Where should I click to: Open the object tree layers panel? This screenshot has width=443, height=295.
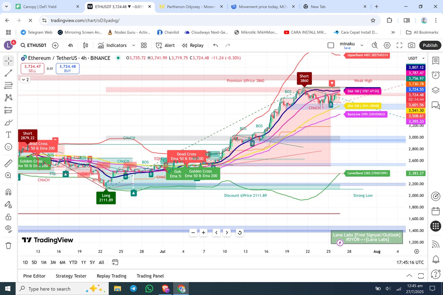(436, 90)
